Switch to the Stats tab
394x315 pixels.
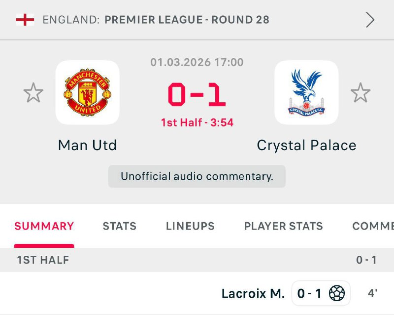(x=120, y=226)
